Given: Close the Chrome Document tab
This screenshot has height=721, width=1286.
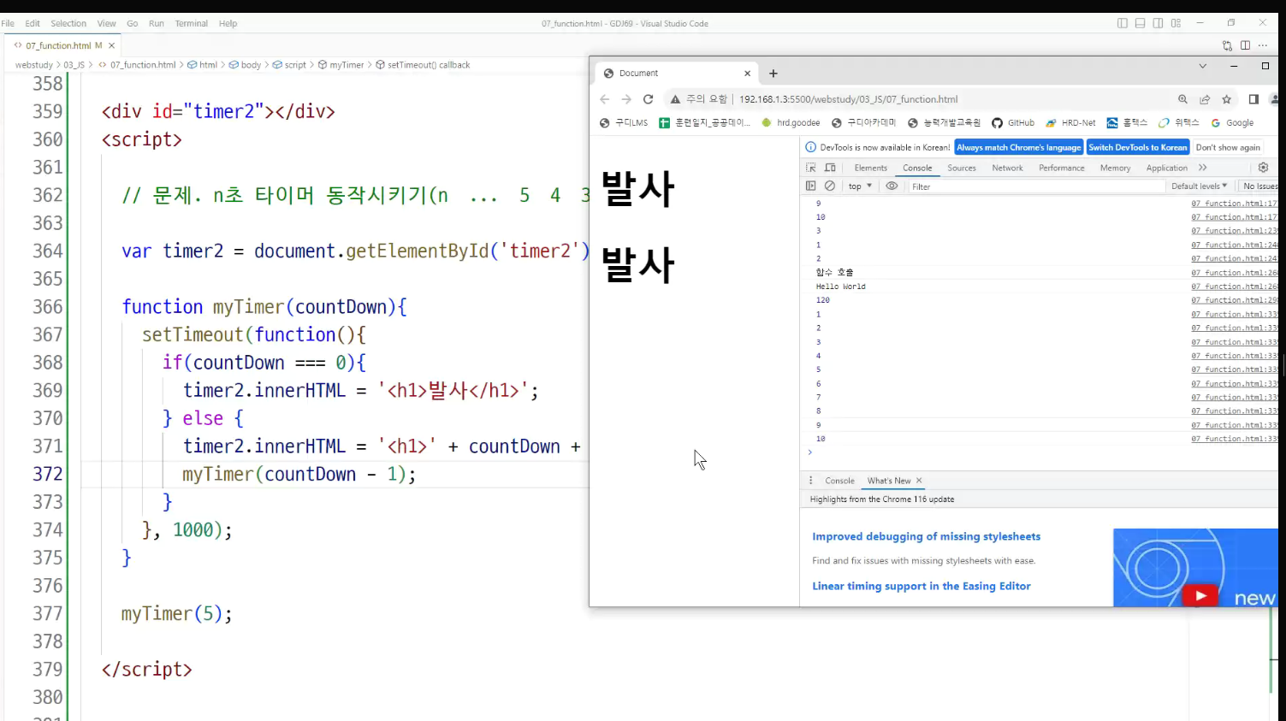Looking at the screenshot, I should coord(747,74).
